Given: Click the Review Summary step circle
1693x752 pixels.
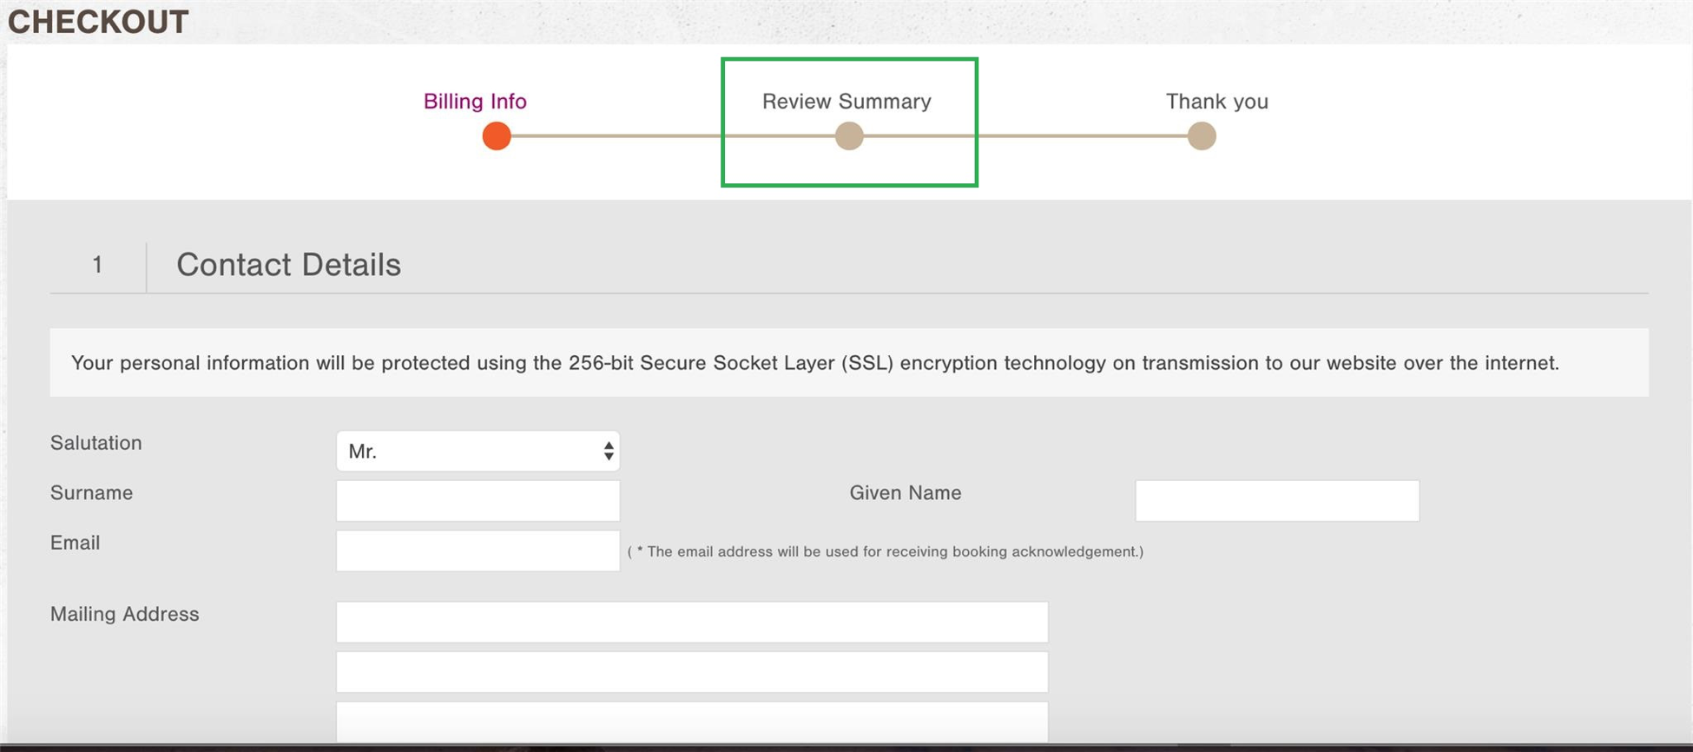Looking at the screenshot, I should [x=849, y=136].
